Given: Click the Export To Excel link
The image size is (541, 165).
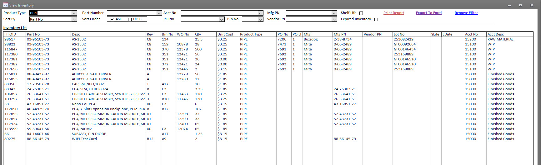Looking at the screenshot, I should point(429,13).
